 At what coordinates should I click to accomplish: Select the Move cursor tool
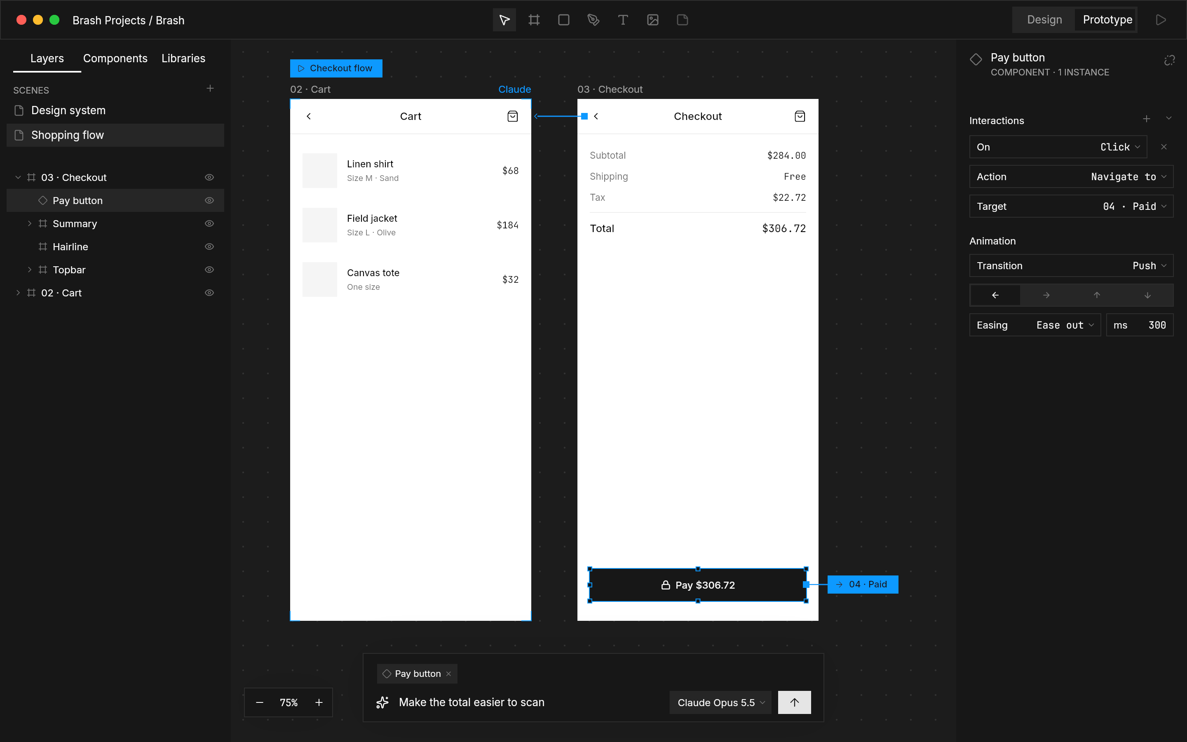click(504, 20)
